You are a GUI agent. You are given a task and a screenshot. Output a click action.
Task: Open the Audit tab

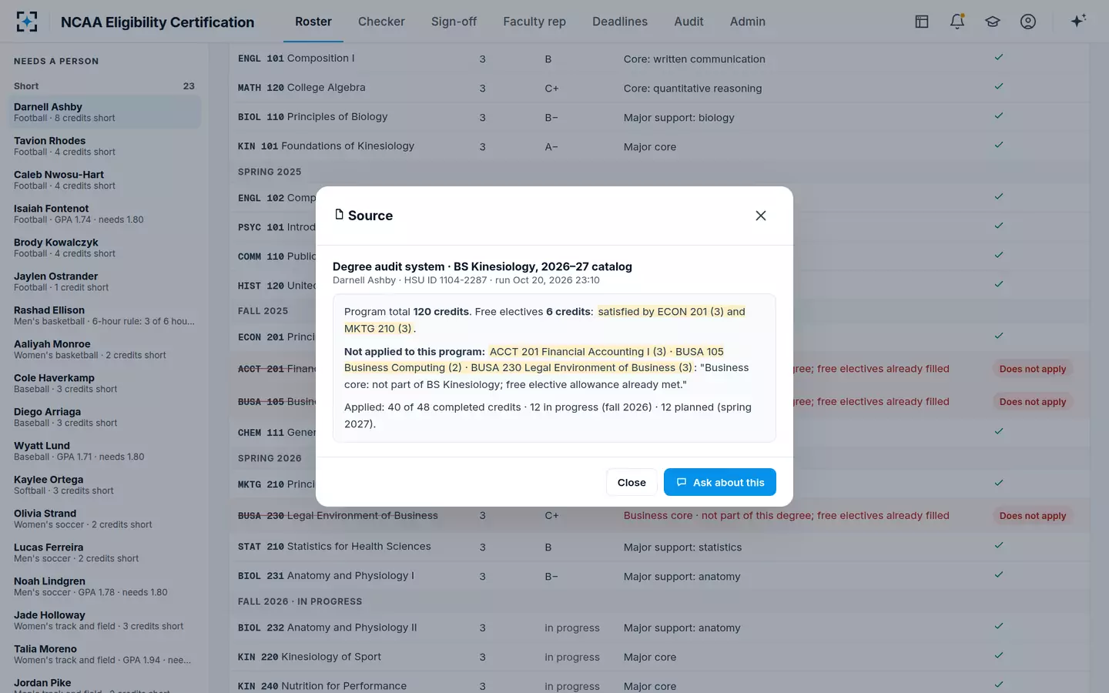point(689,22)
